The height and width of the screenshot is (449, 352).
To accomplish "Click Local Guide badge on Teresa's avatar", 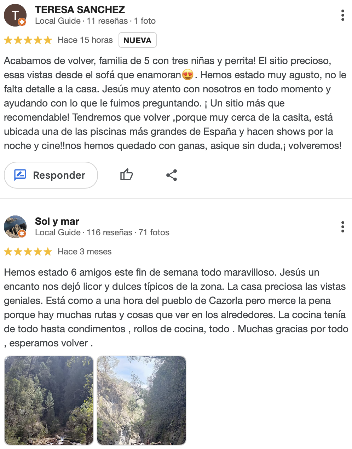I will point(22,22).
